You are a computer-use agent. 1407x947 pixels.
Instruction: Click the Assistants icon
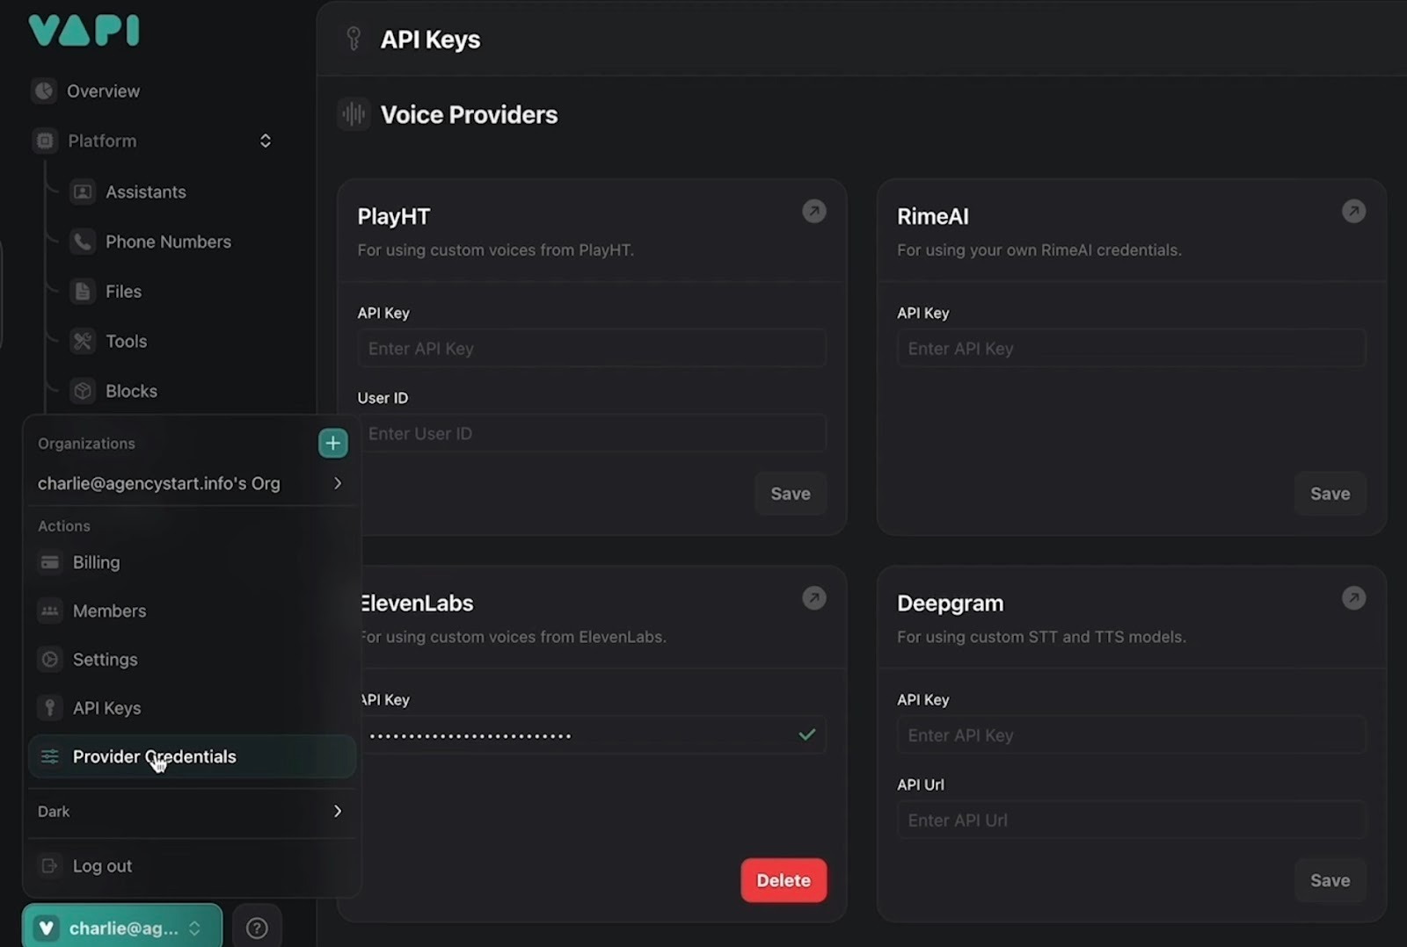pos(83,192)
